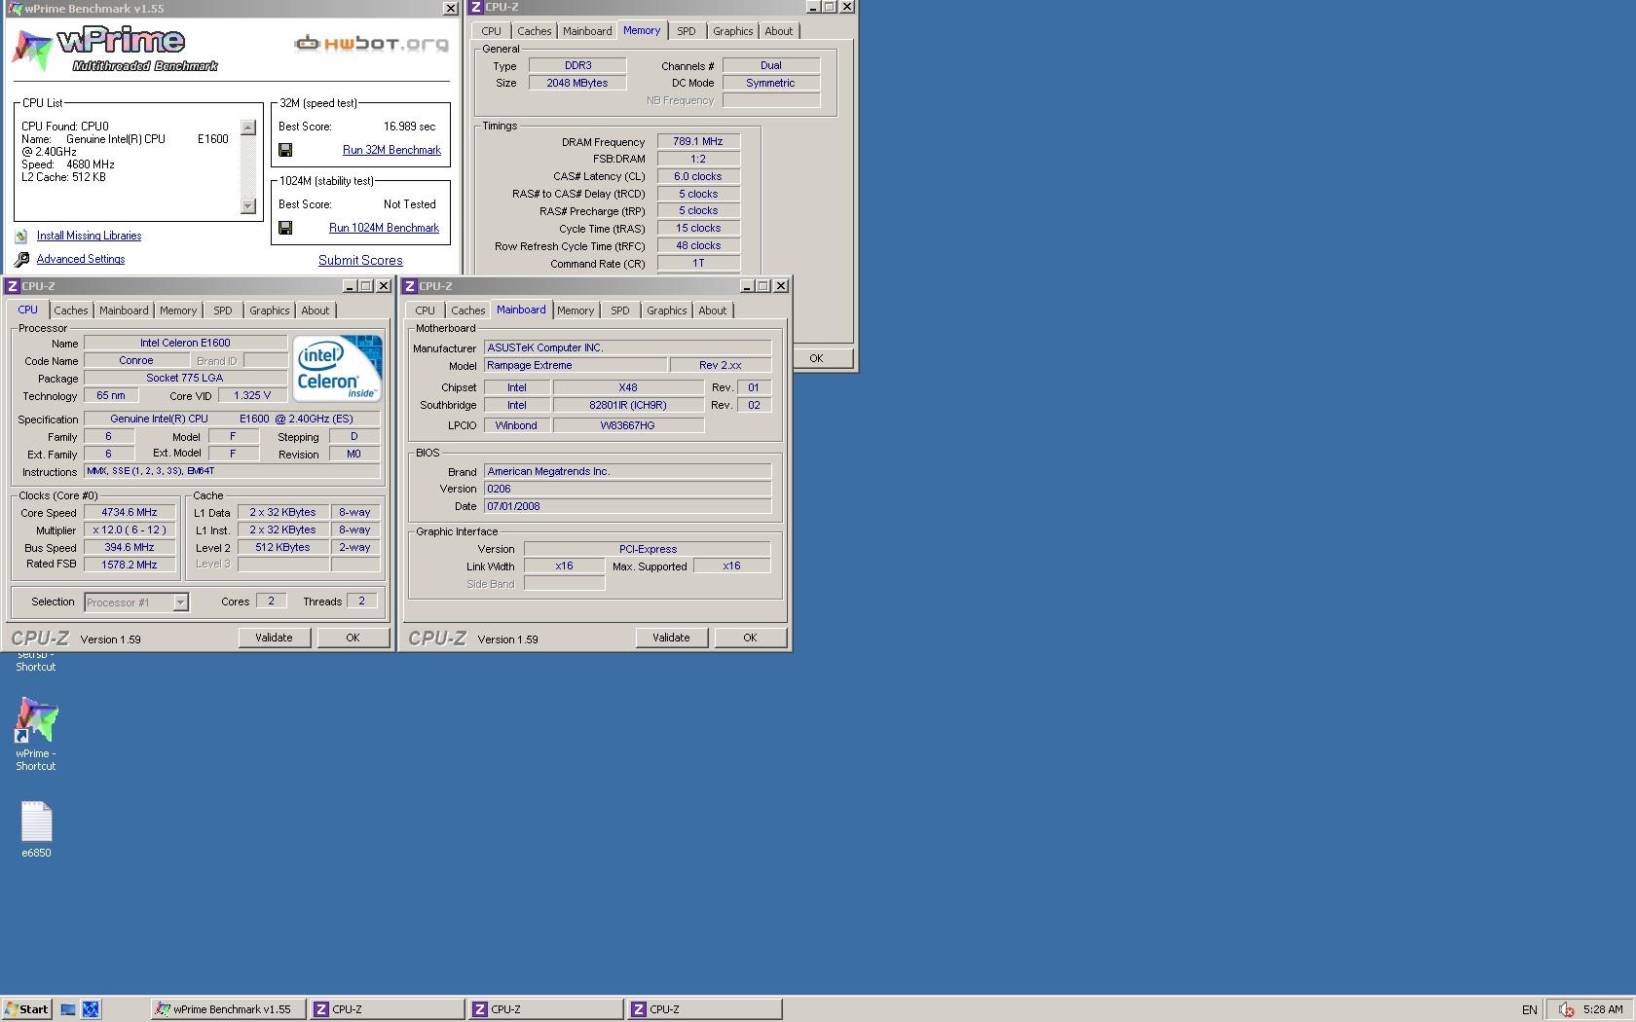This screenshot has height=1022, width=1636.
Task: Open SPD tab in CPU-Z Memory window
Action: tap(687, 31)
